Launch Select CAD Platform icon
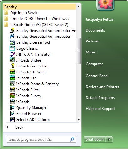Viewport: 128px width, 149px height. tap(12, 120)
